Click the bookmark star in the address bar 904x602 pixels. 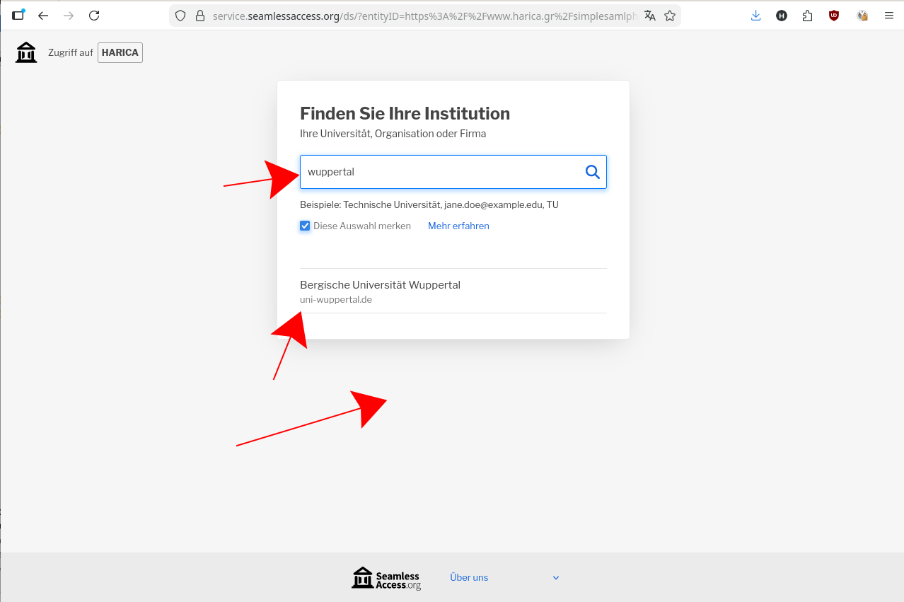point(670,15)
